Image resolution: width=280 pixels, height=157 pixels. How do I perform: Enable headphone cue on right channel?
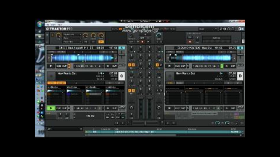pyautogui.click(x=159, y=108)
